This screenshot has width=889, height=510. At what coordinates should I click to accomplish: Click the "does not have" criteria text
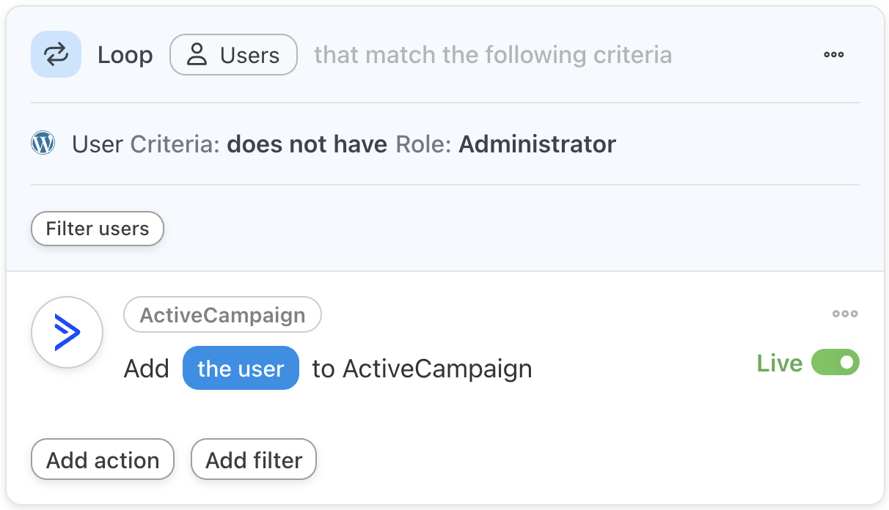pyautogui.click(x=307, y=144)
